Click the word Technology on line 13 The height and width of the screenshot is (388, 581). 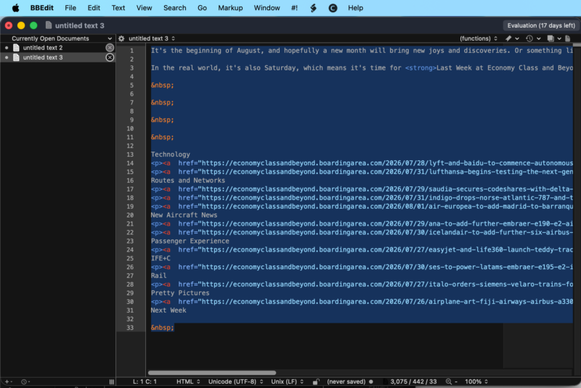(170, 154)
